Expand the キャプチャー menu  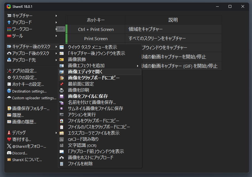[x=22, y=16]
